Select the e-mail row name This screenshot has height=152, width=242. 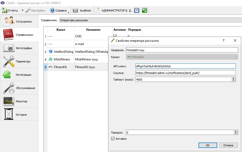tap(79, 44)
